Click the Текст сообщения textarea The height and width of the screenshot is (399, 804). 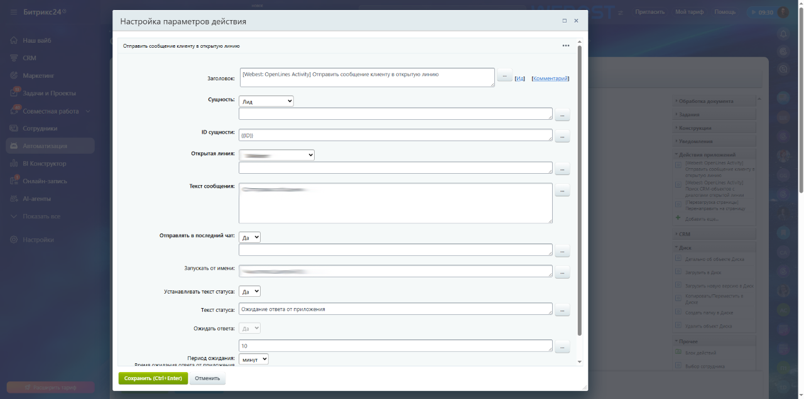coord(396,203)
